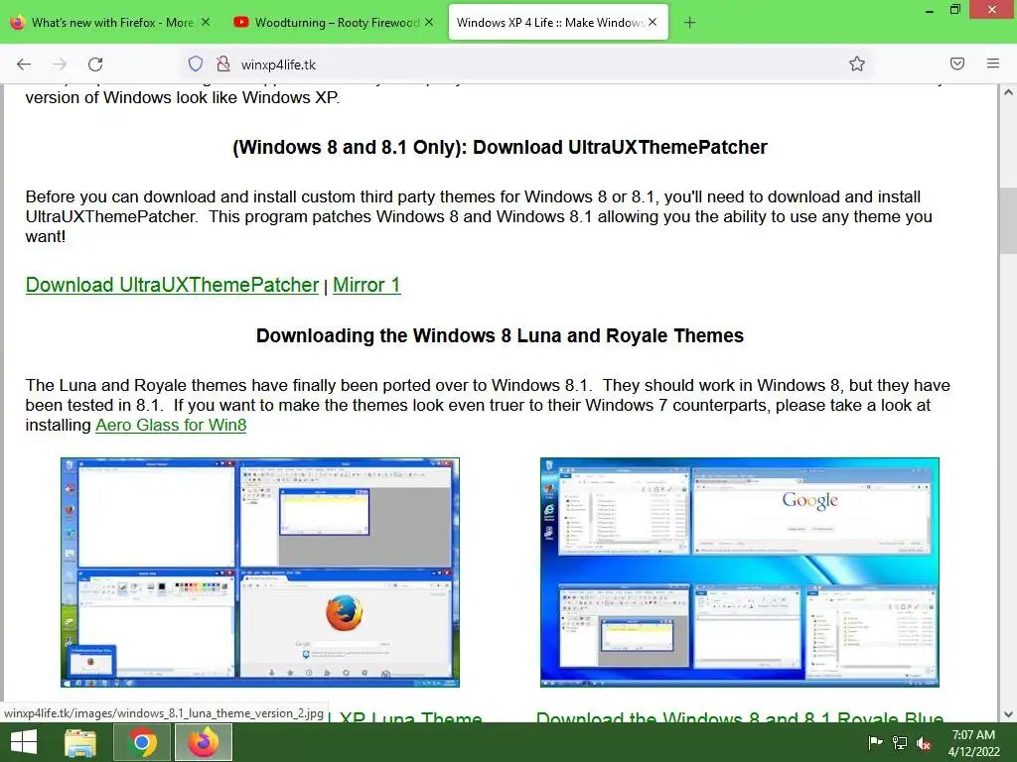The height and width of the screenshot is (762, 1017).
Task: Open the Royale Blue theme screenshot thumbnail
Action: tap(739, 572)
